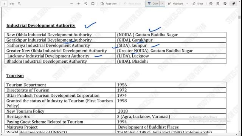The width and height of the screenshot is (242, 136).
Task: Click the "1994" value cell
Action: coord(171,122)
